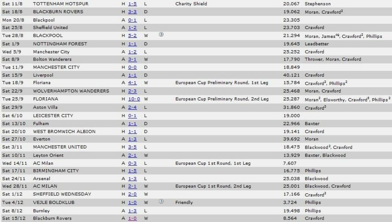Open the 2-0 score against SHEFFIELD WEDNESDAY
This screenshot has height=222, width=392.
coord(132,194)
